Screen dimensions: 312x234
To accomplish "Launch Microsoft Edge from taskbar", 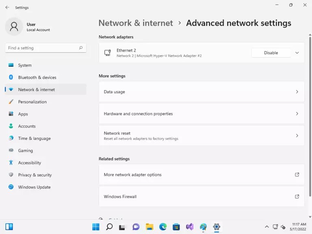I will 163,227.
